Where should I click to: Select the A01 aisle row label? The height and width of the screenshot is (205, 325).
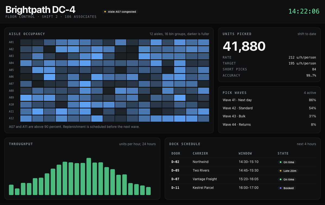[11, 42]
